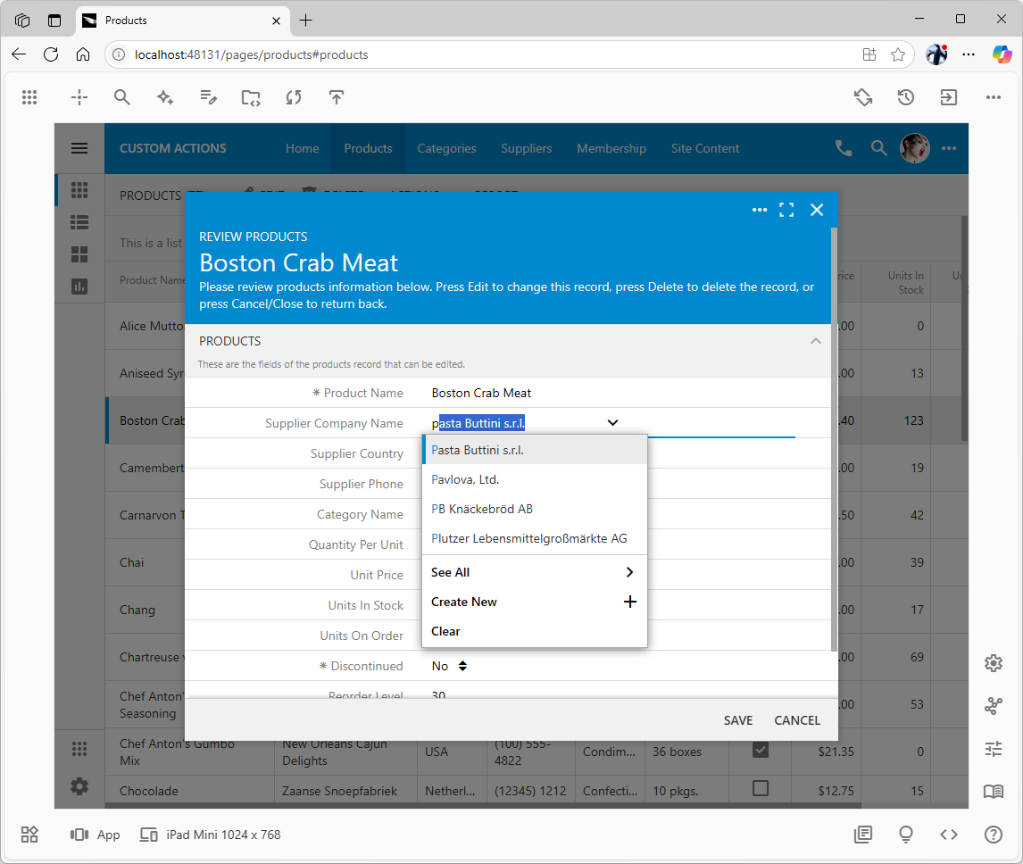
Task: Collapse the Products section chevron
Action: [x=816, y=341]
